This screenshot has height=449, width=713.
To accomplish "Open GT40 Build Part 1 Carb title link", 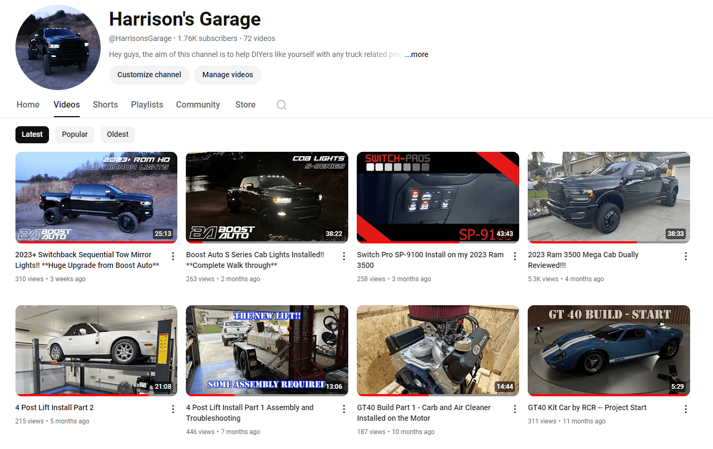I will click(x=424, y=413).
